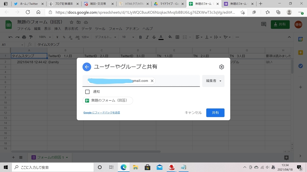Open the font size dropdown
Screen dimensions: 307x172
[x=127, y=37]
